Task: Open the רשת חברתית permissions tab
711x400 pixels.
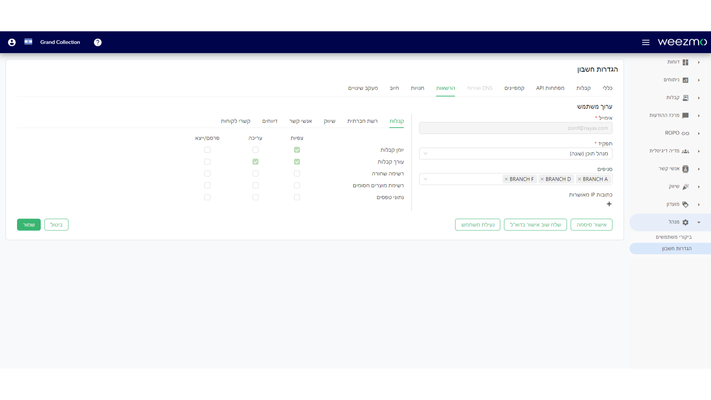Action: (x=362, y=121)
